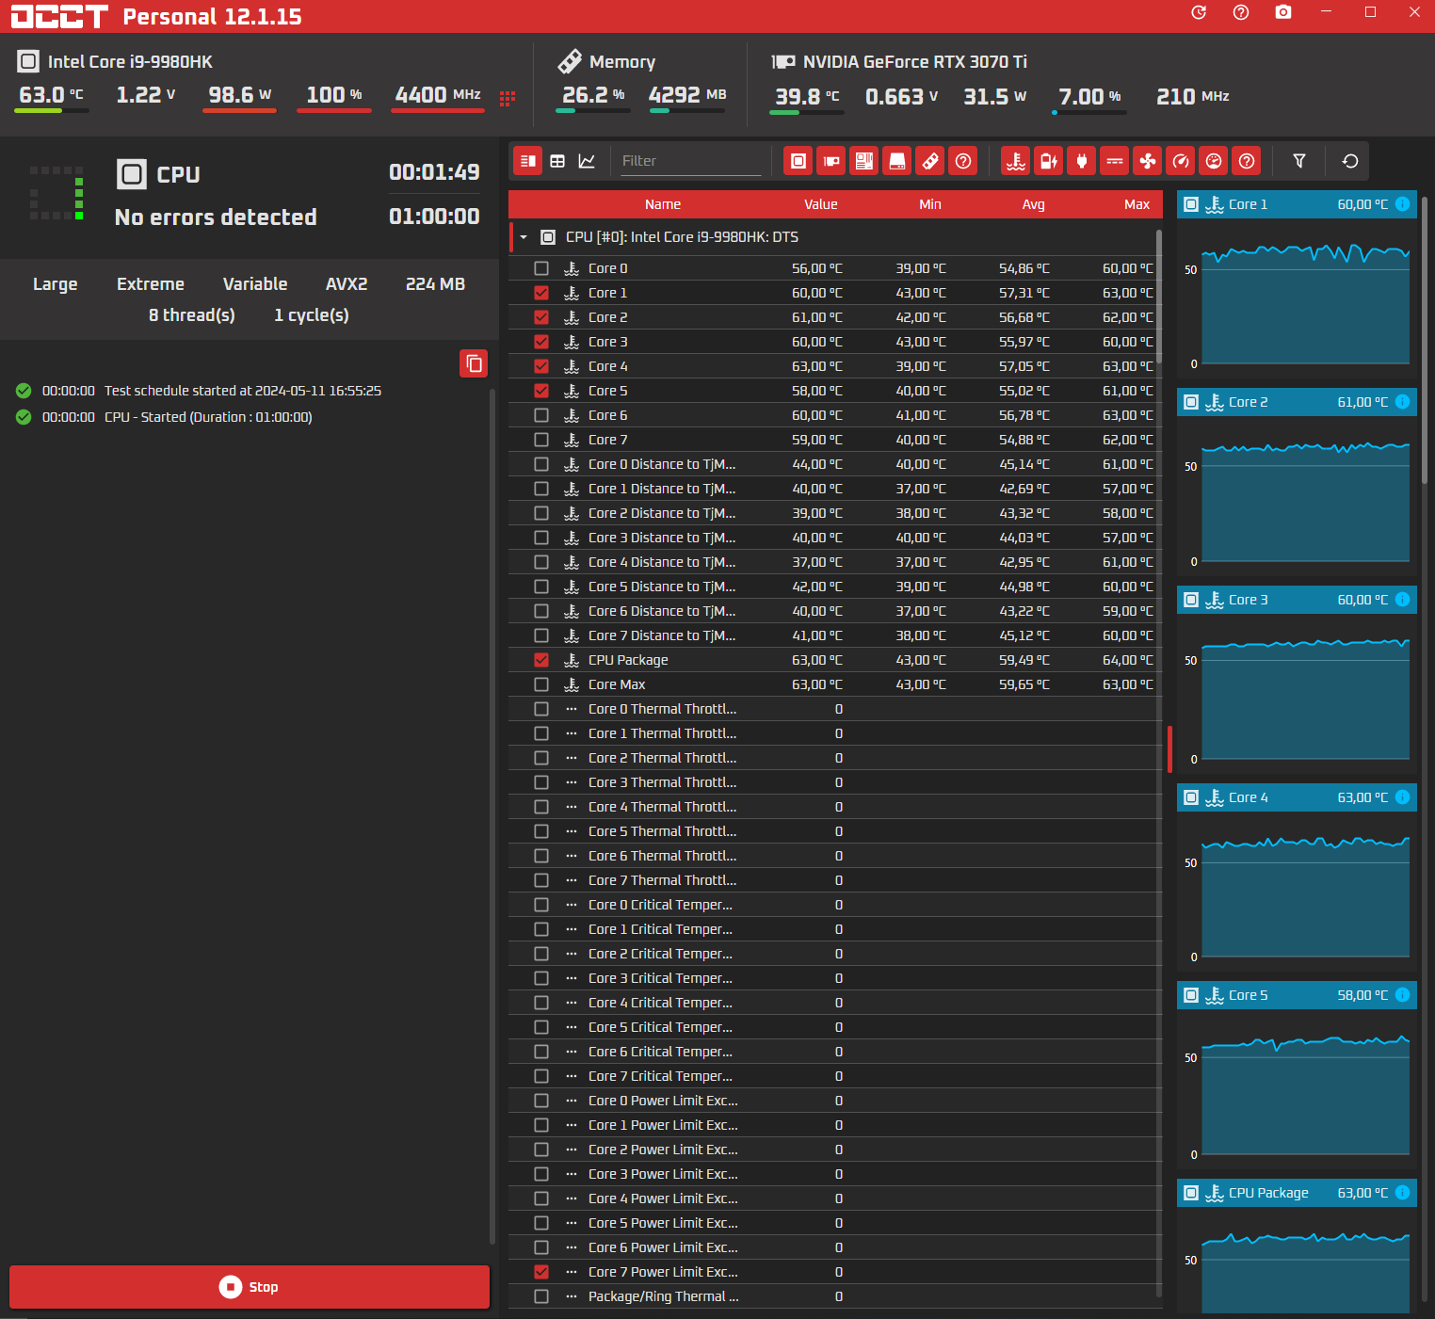Reset sensor statistics with the circular arrow

(1350, 161)
